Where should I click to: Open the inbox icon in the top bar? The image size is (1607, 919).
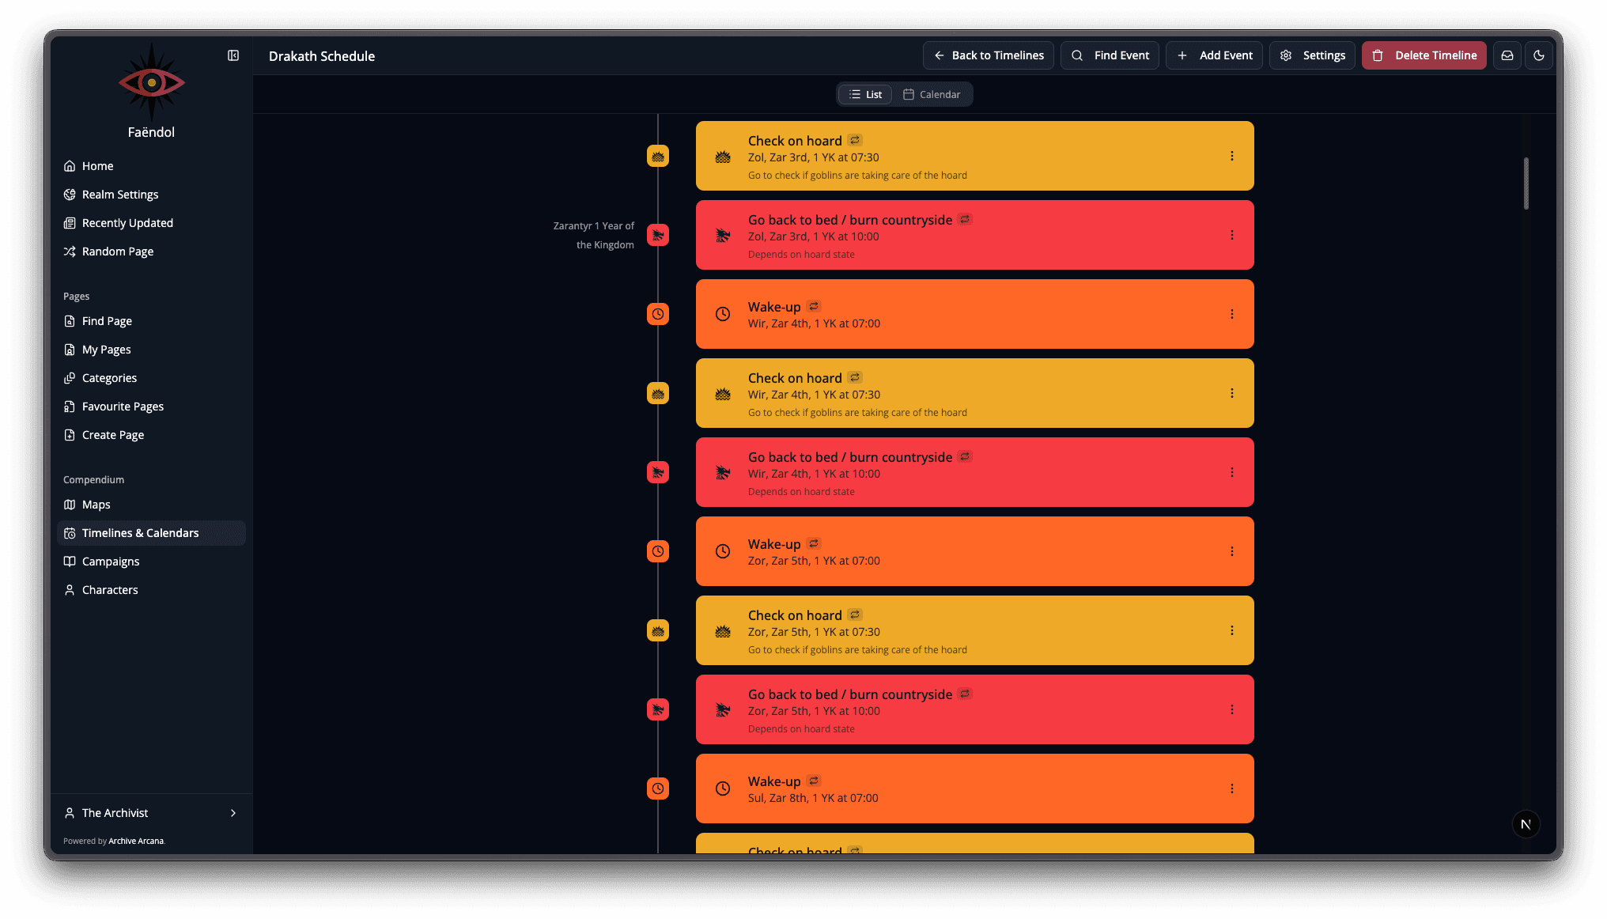[x=1507, y=55]
